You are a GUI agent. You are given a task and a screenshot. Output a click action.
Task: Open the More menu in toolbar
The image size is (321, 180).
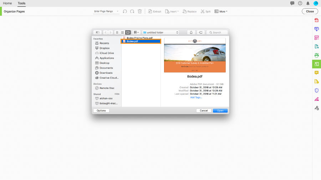221,11
